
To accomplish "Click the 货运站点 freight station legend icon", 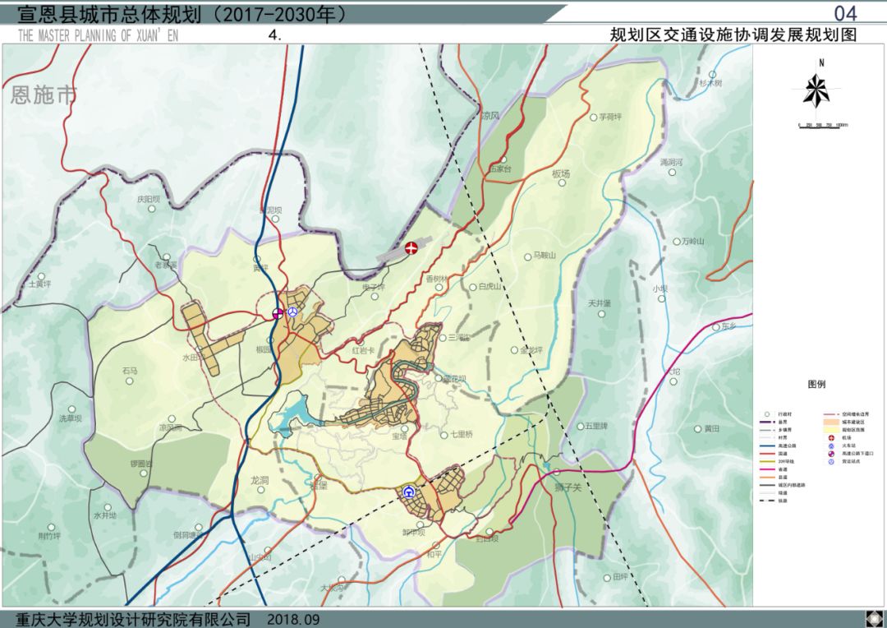I will 830,461.
